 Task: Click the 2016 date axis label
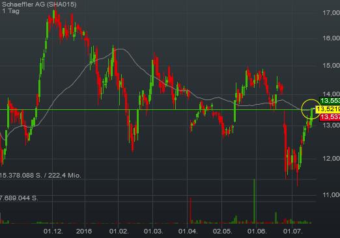[84, 231]
